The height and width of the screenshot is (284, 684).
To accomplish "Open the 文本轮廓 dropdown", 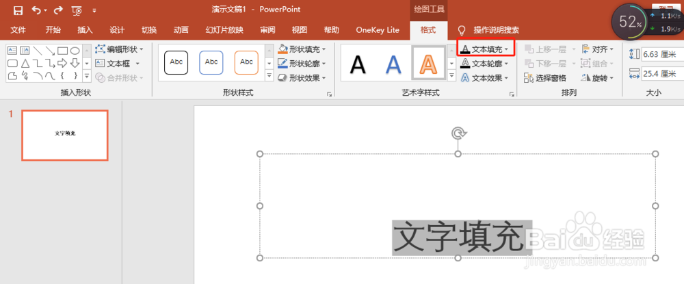I will pos(485,64).
